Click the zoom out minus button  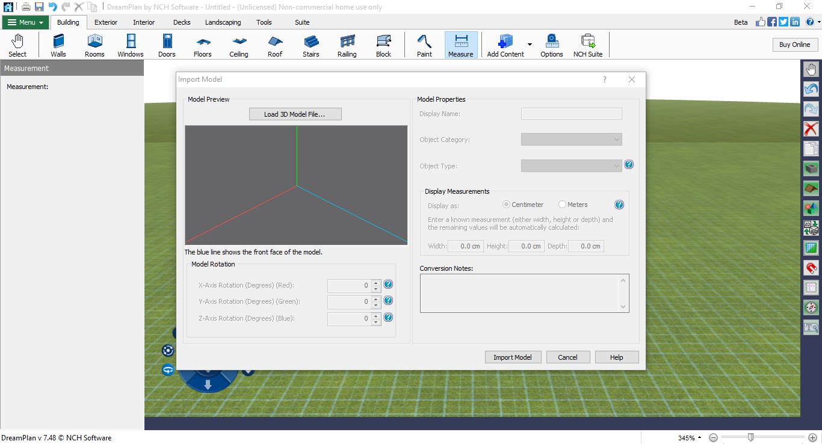(713, 437)
